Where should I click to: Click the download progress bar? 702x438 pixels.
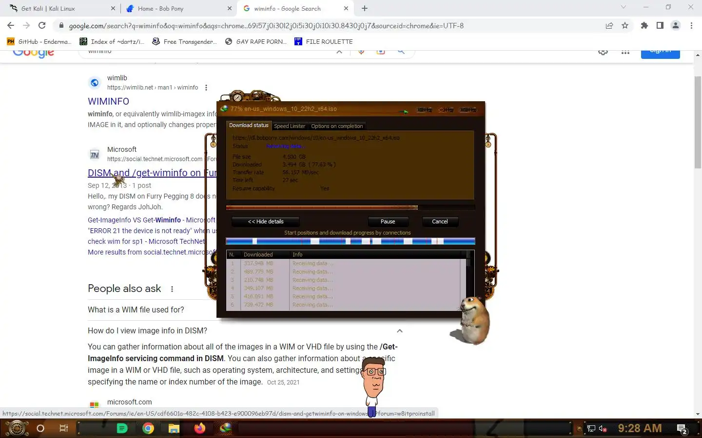[x=351, y=208]
